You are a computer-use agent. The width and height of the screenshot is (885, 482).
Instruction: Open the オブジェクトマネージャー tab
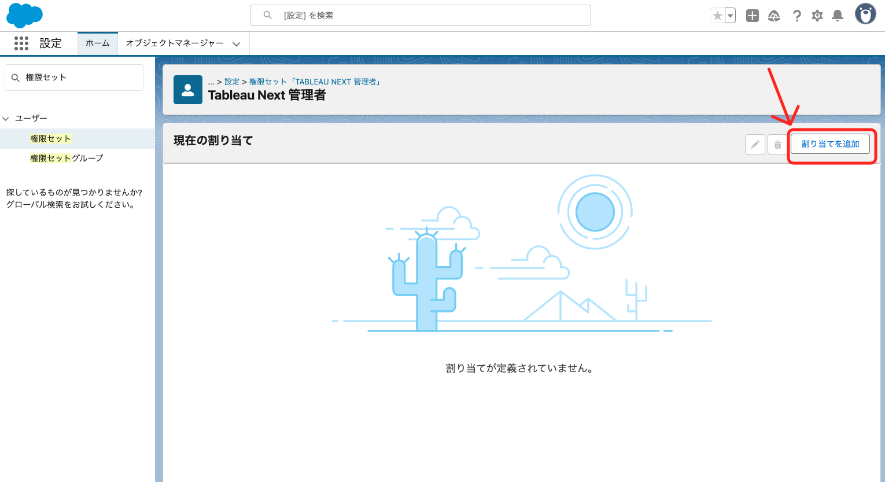click(x=175, y=43)
